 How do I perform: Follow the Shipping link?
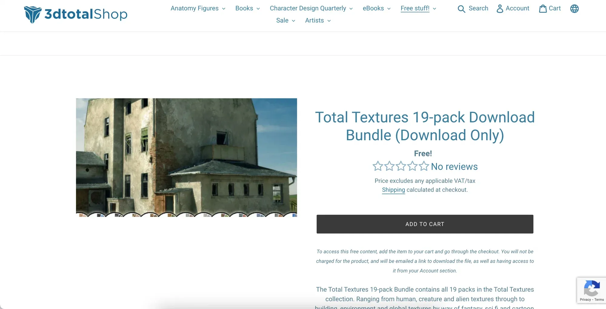tap(393, 190)
